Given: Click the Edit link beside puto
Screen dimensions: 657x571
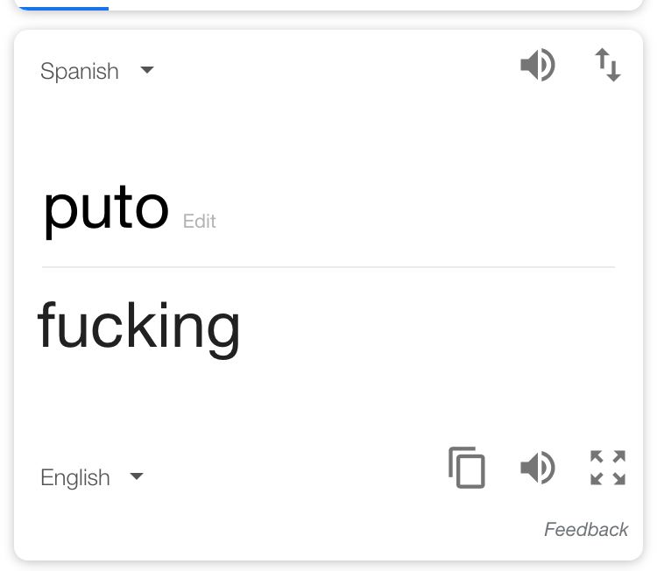Looking at the screenshot, I should click(200, 222).
